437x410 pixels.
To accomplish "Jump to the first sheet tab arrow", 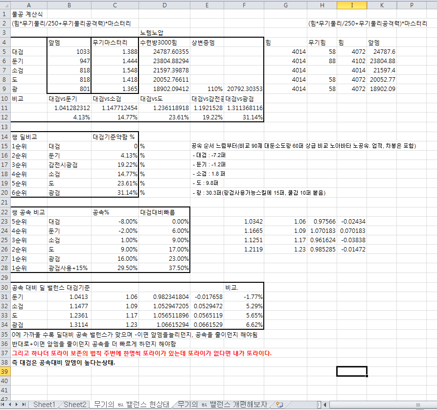I will tap(4, 405).
